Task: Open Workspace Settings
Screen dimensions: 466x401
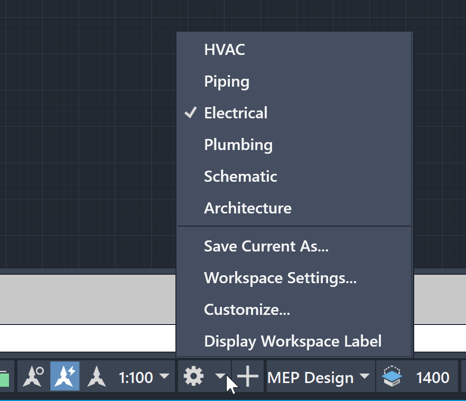Action: [x=281, y=277]
